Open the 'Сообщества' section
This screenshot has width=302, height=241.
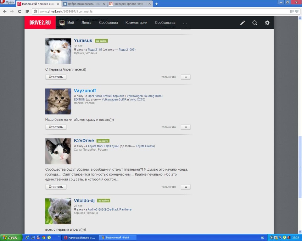[x=165, y=23]
